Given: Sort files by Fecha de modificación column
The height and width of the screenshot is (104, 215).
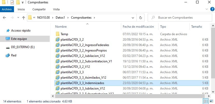Looking at the screenshot, I should pos(138,27).
